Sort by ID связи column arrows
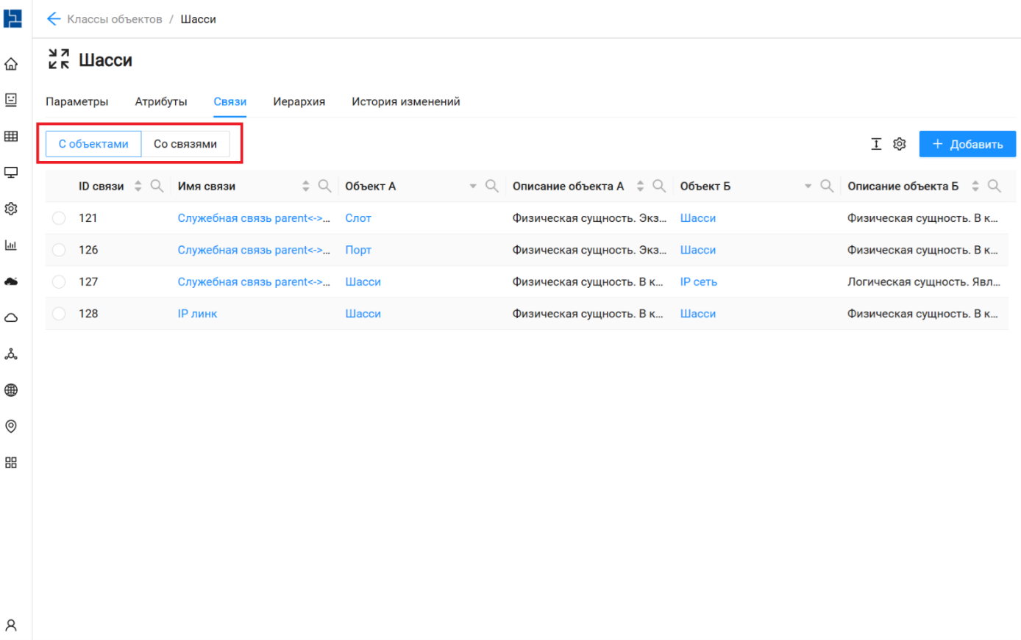 pos(138,187)
